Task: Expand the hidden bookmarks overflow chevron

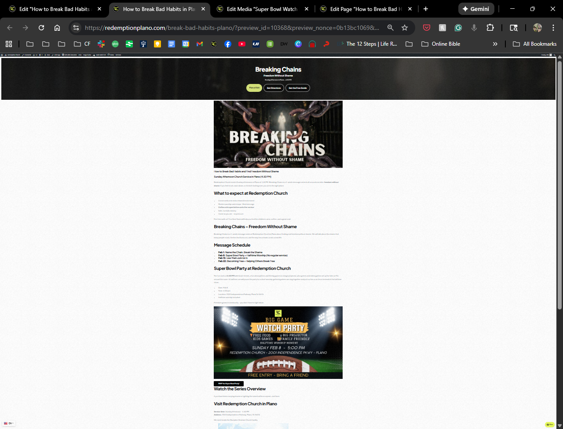Action: tap(495, 44)
